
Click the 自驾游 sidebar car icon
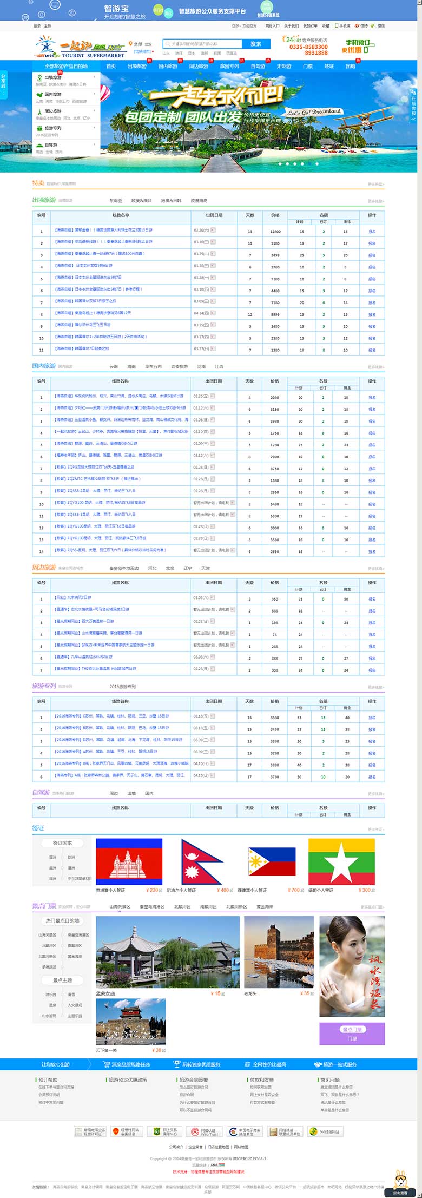[39, 145]
